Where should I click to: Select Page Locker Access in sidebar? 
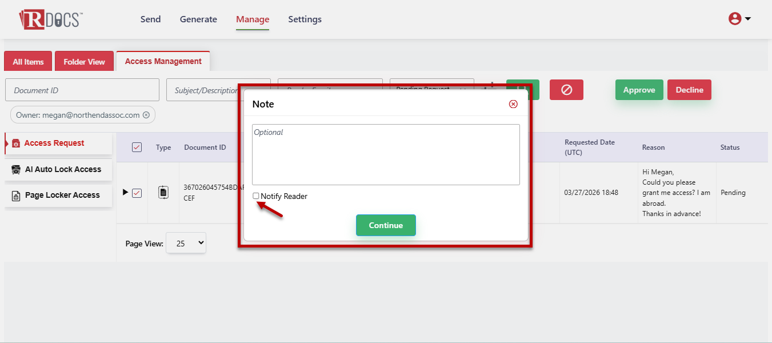tap(58, 196)
